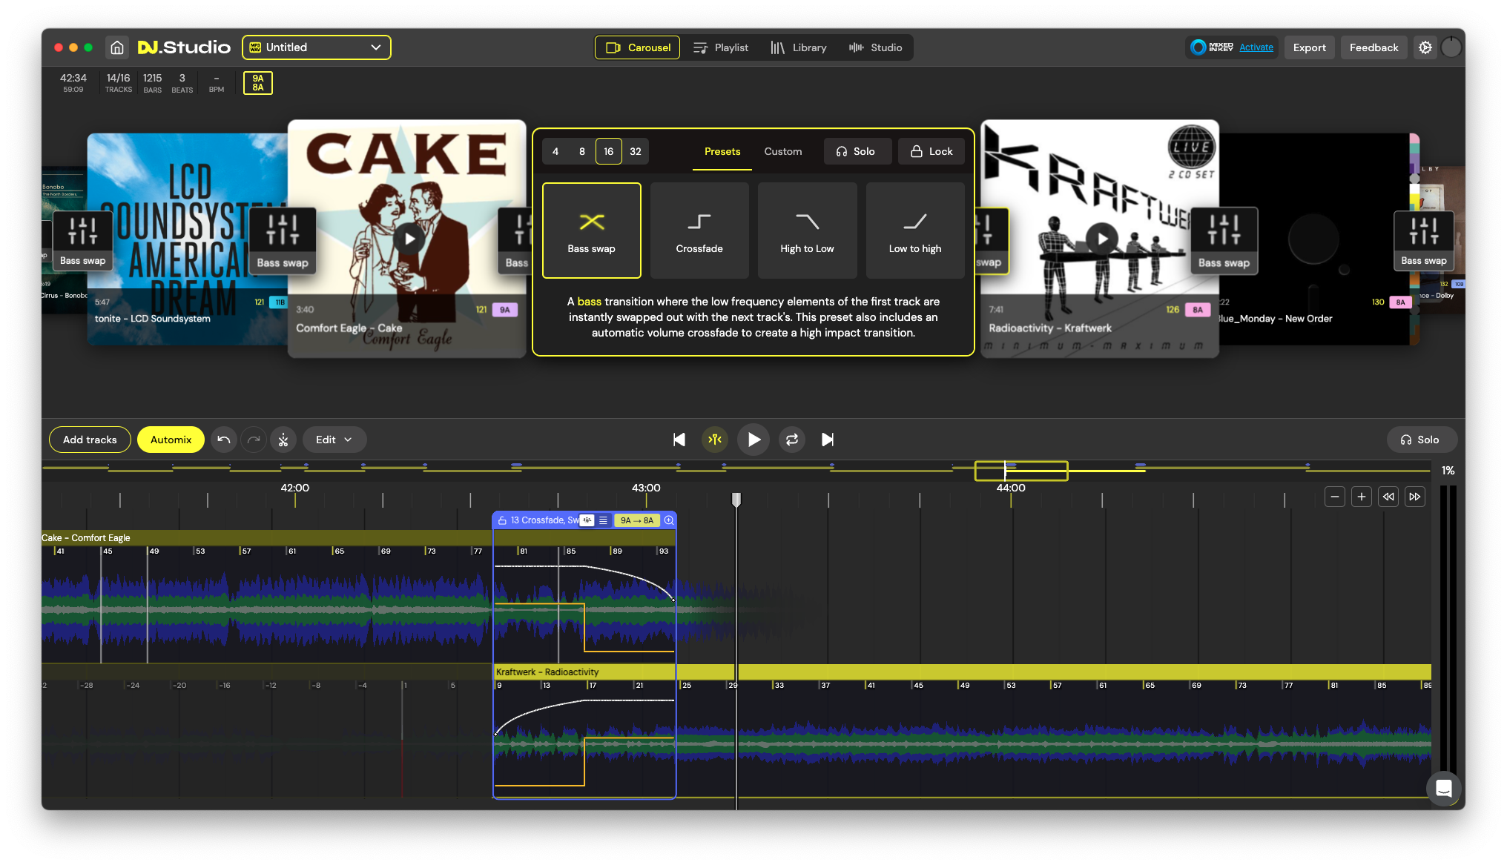Screen dimensions: 1507x865
Task: Open the Feedback button
Action: 1374,47
